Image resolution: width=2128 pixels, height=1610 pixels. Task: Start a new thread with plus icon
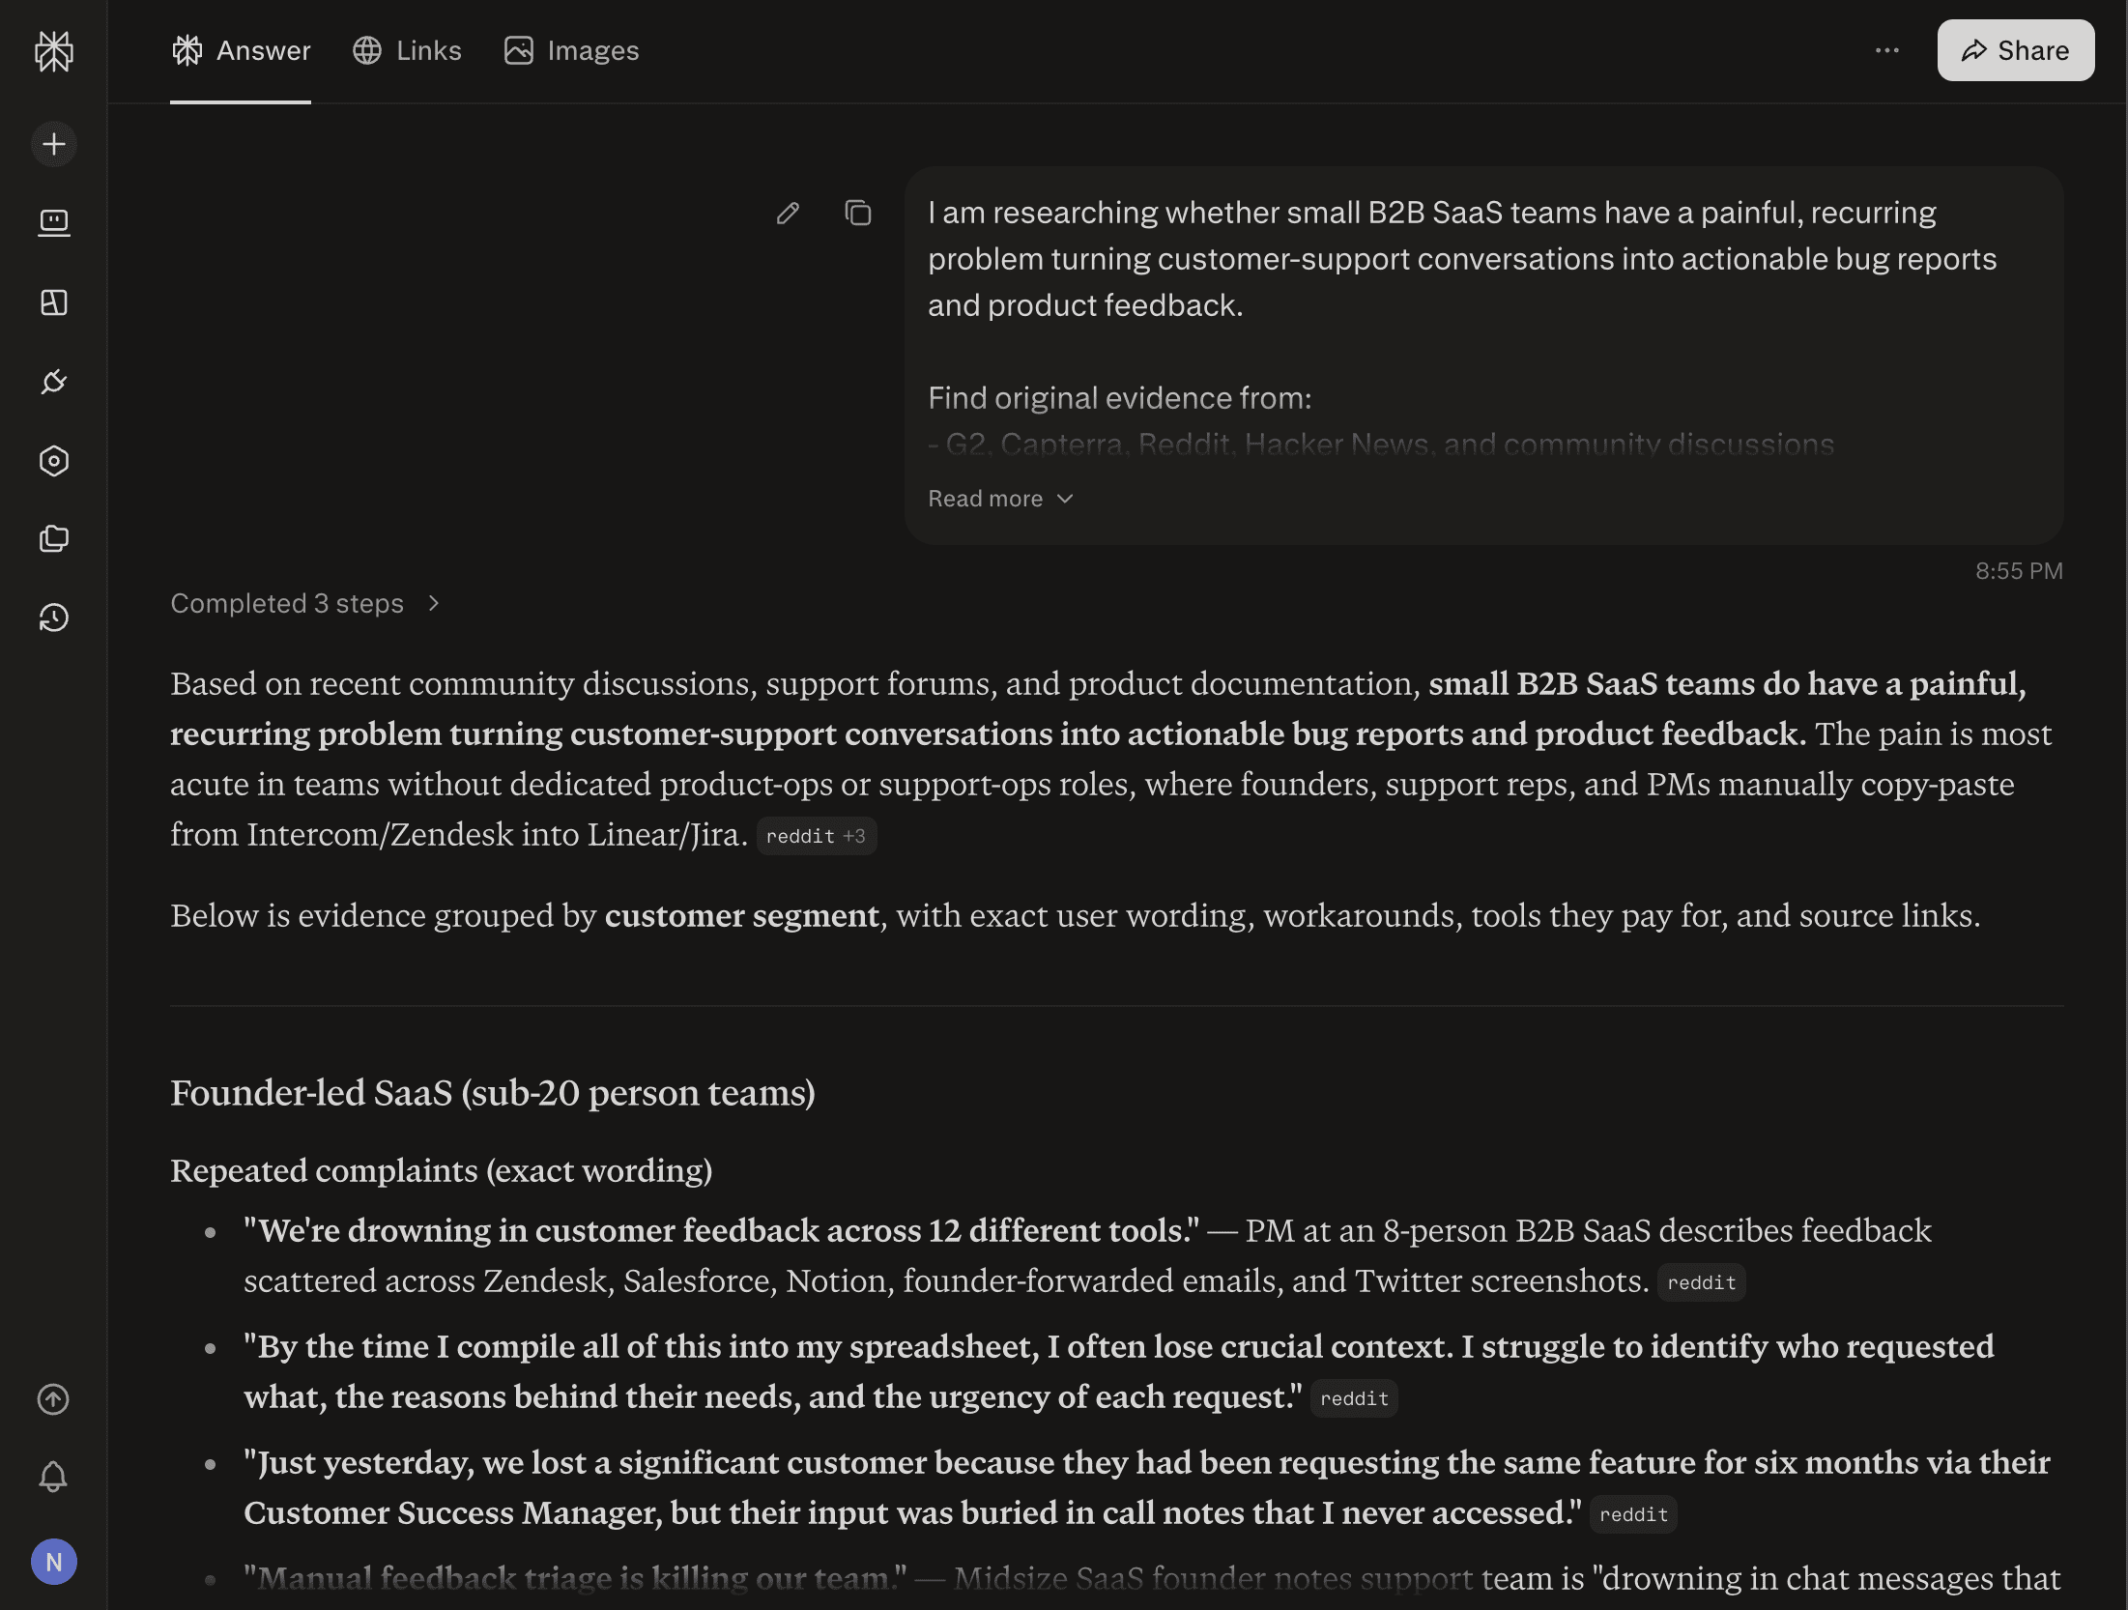pos(54,144)
